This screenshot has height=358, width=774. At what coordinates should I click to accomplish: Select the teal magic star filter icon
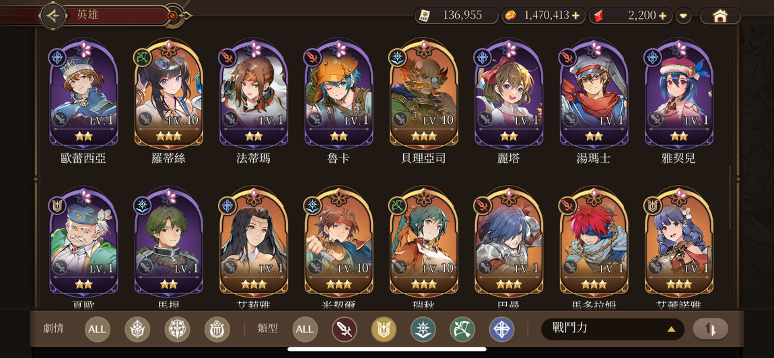(x=423, y=329)
